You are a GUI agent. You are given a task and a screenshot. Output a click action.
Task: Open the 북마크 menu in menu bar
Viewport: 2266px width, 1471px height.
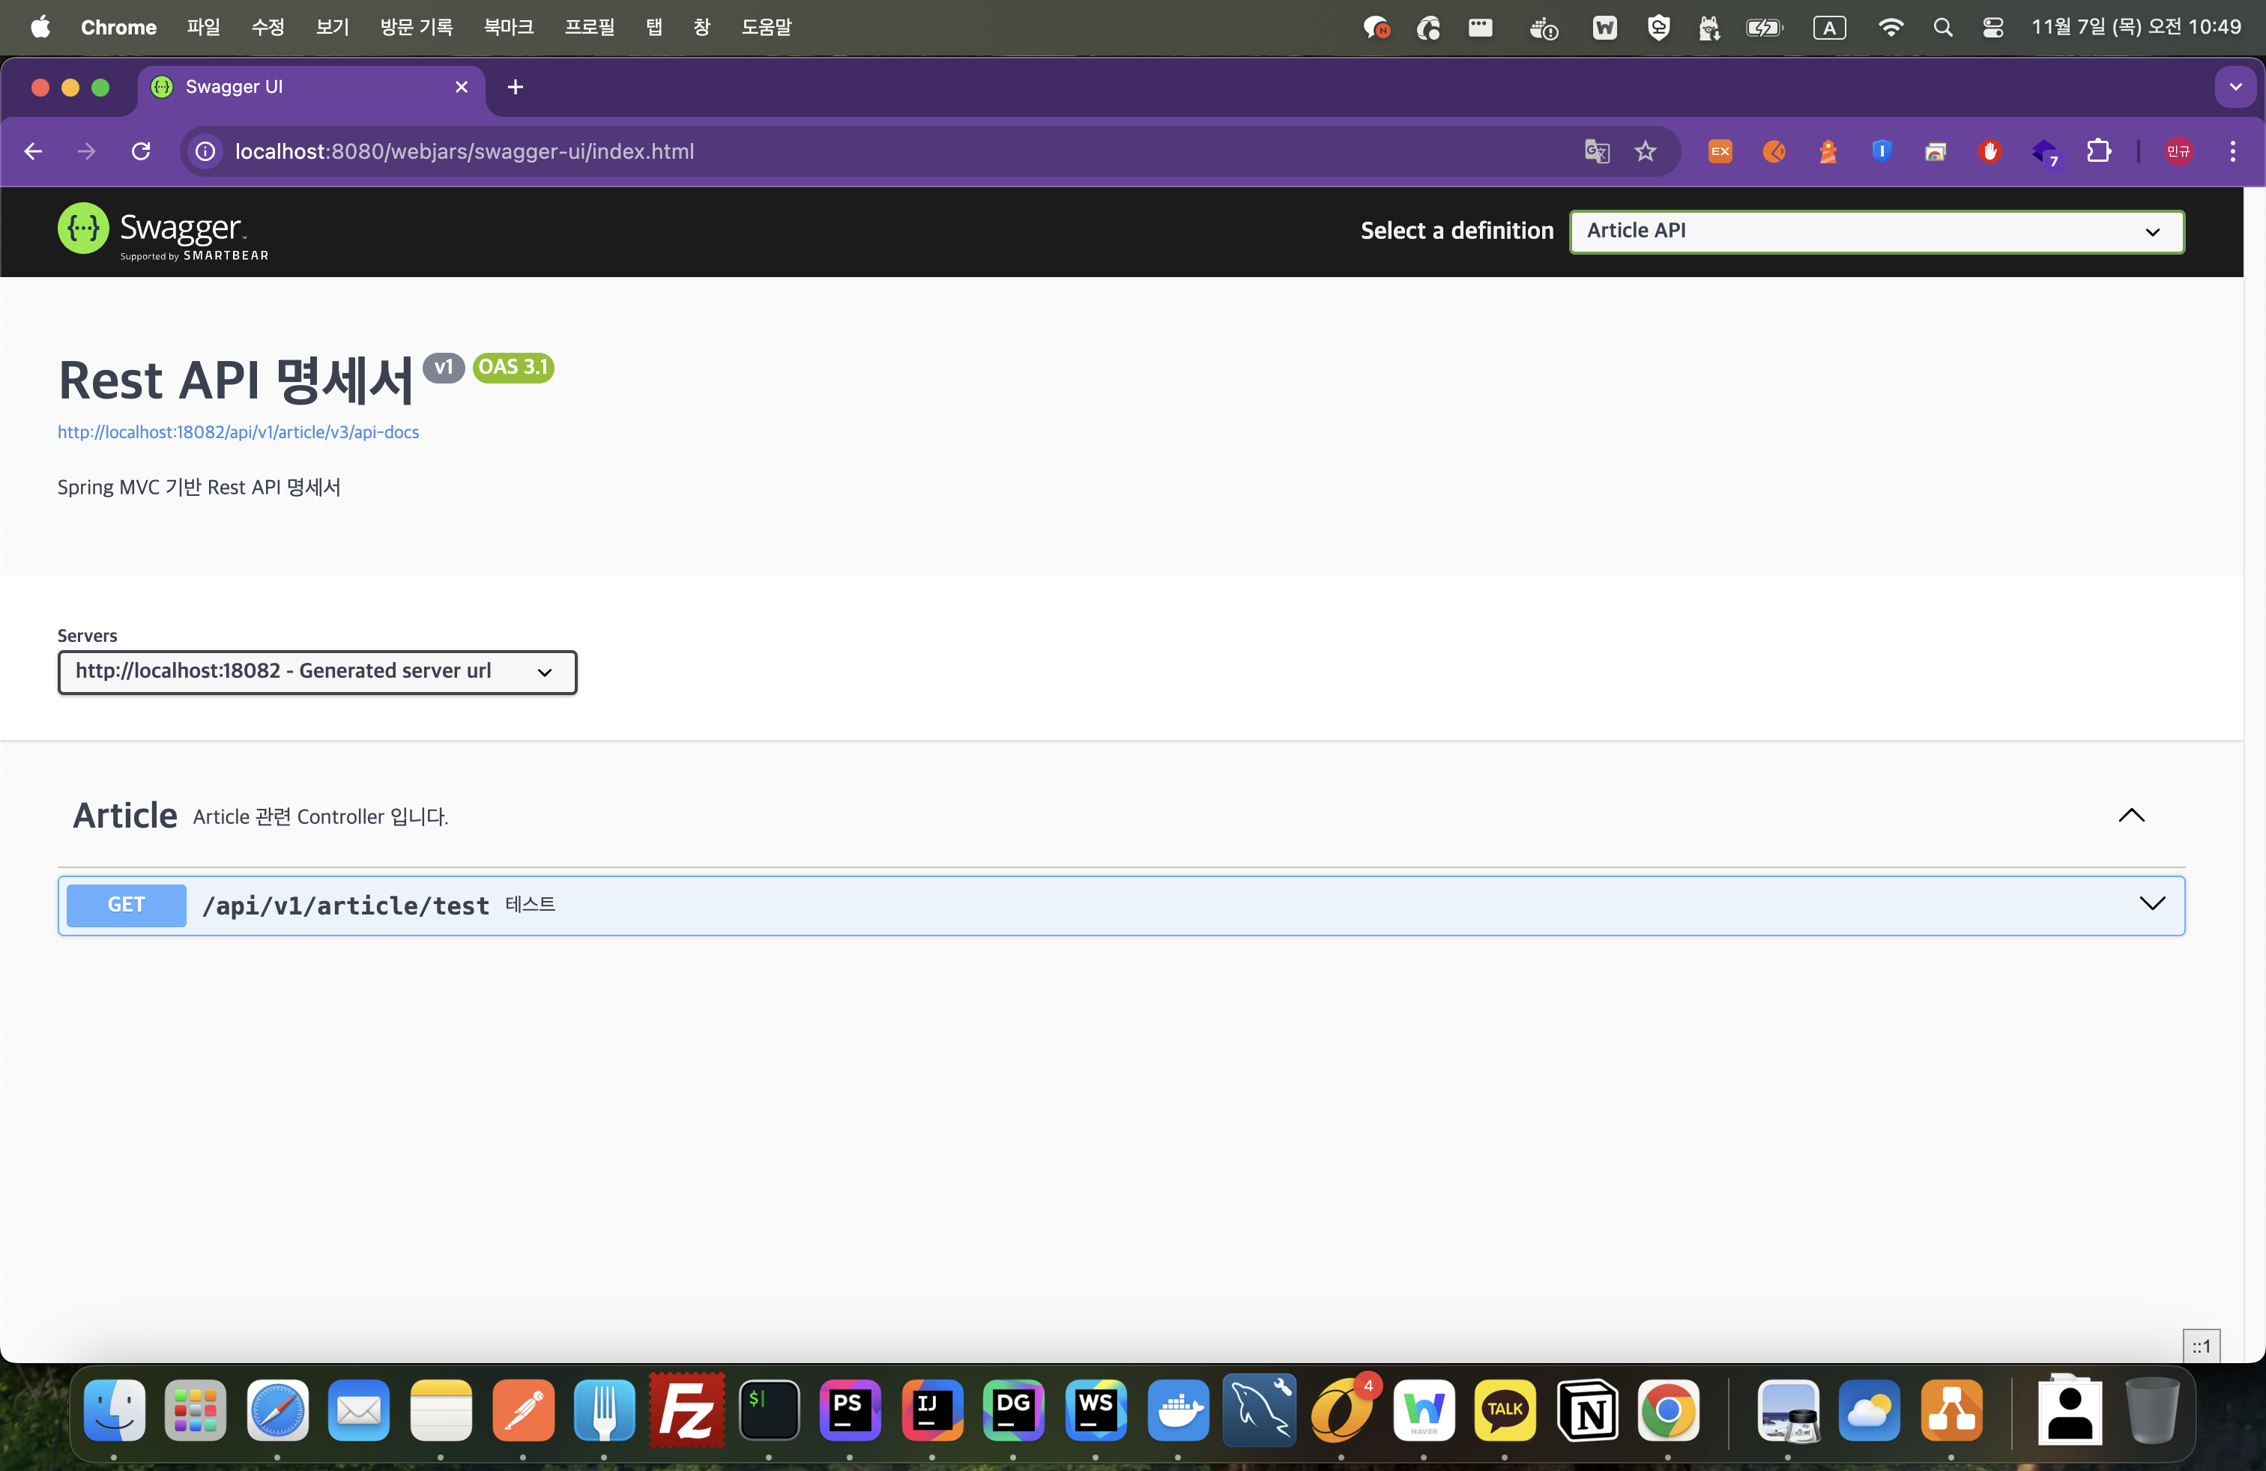(507, 27)
